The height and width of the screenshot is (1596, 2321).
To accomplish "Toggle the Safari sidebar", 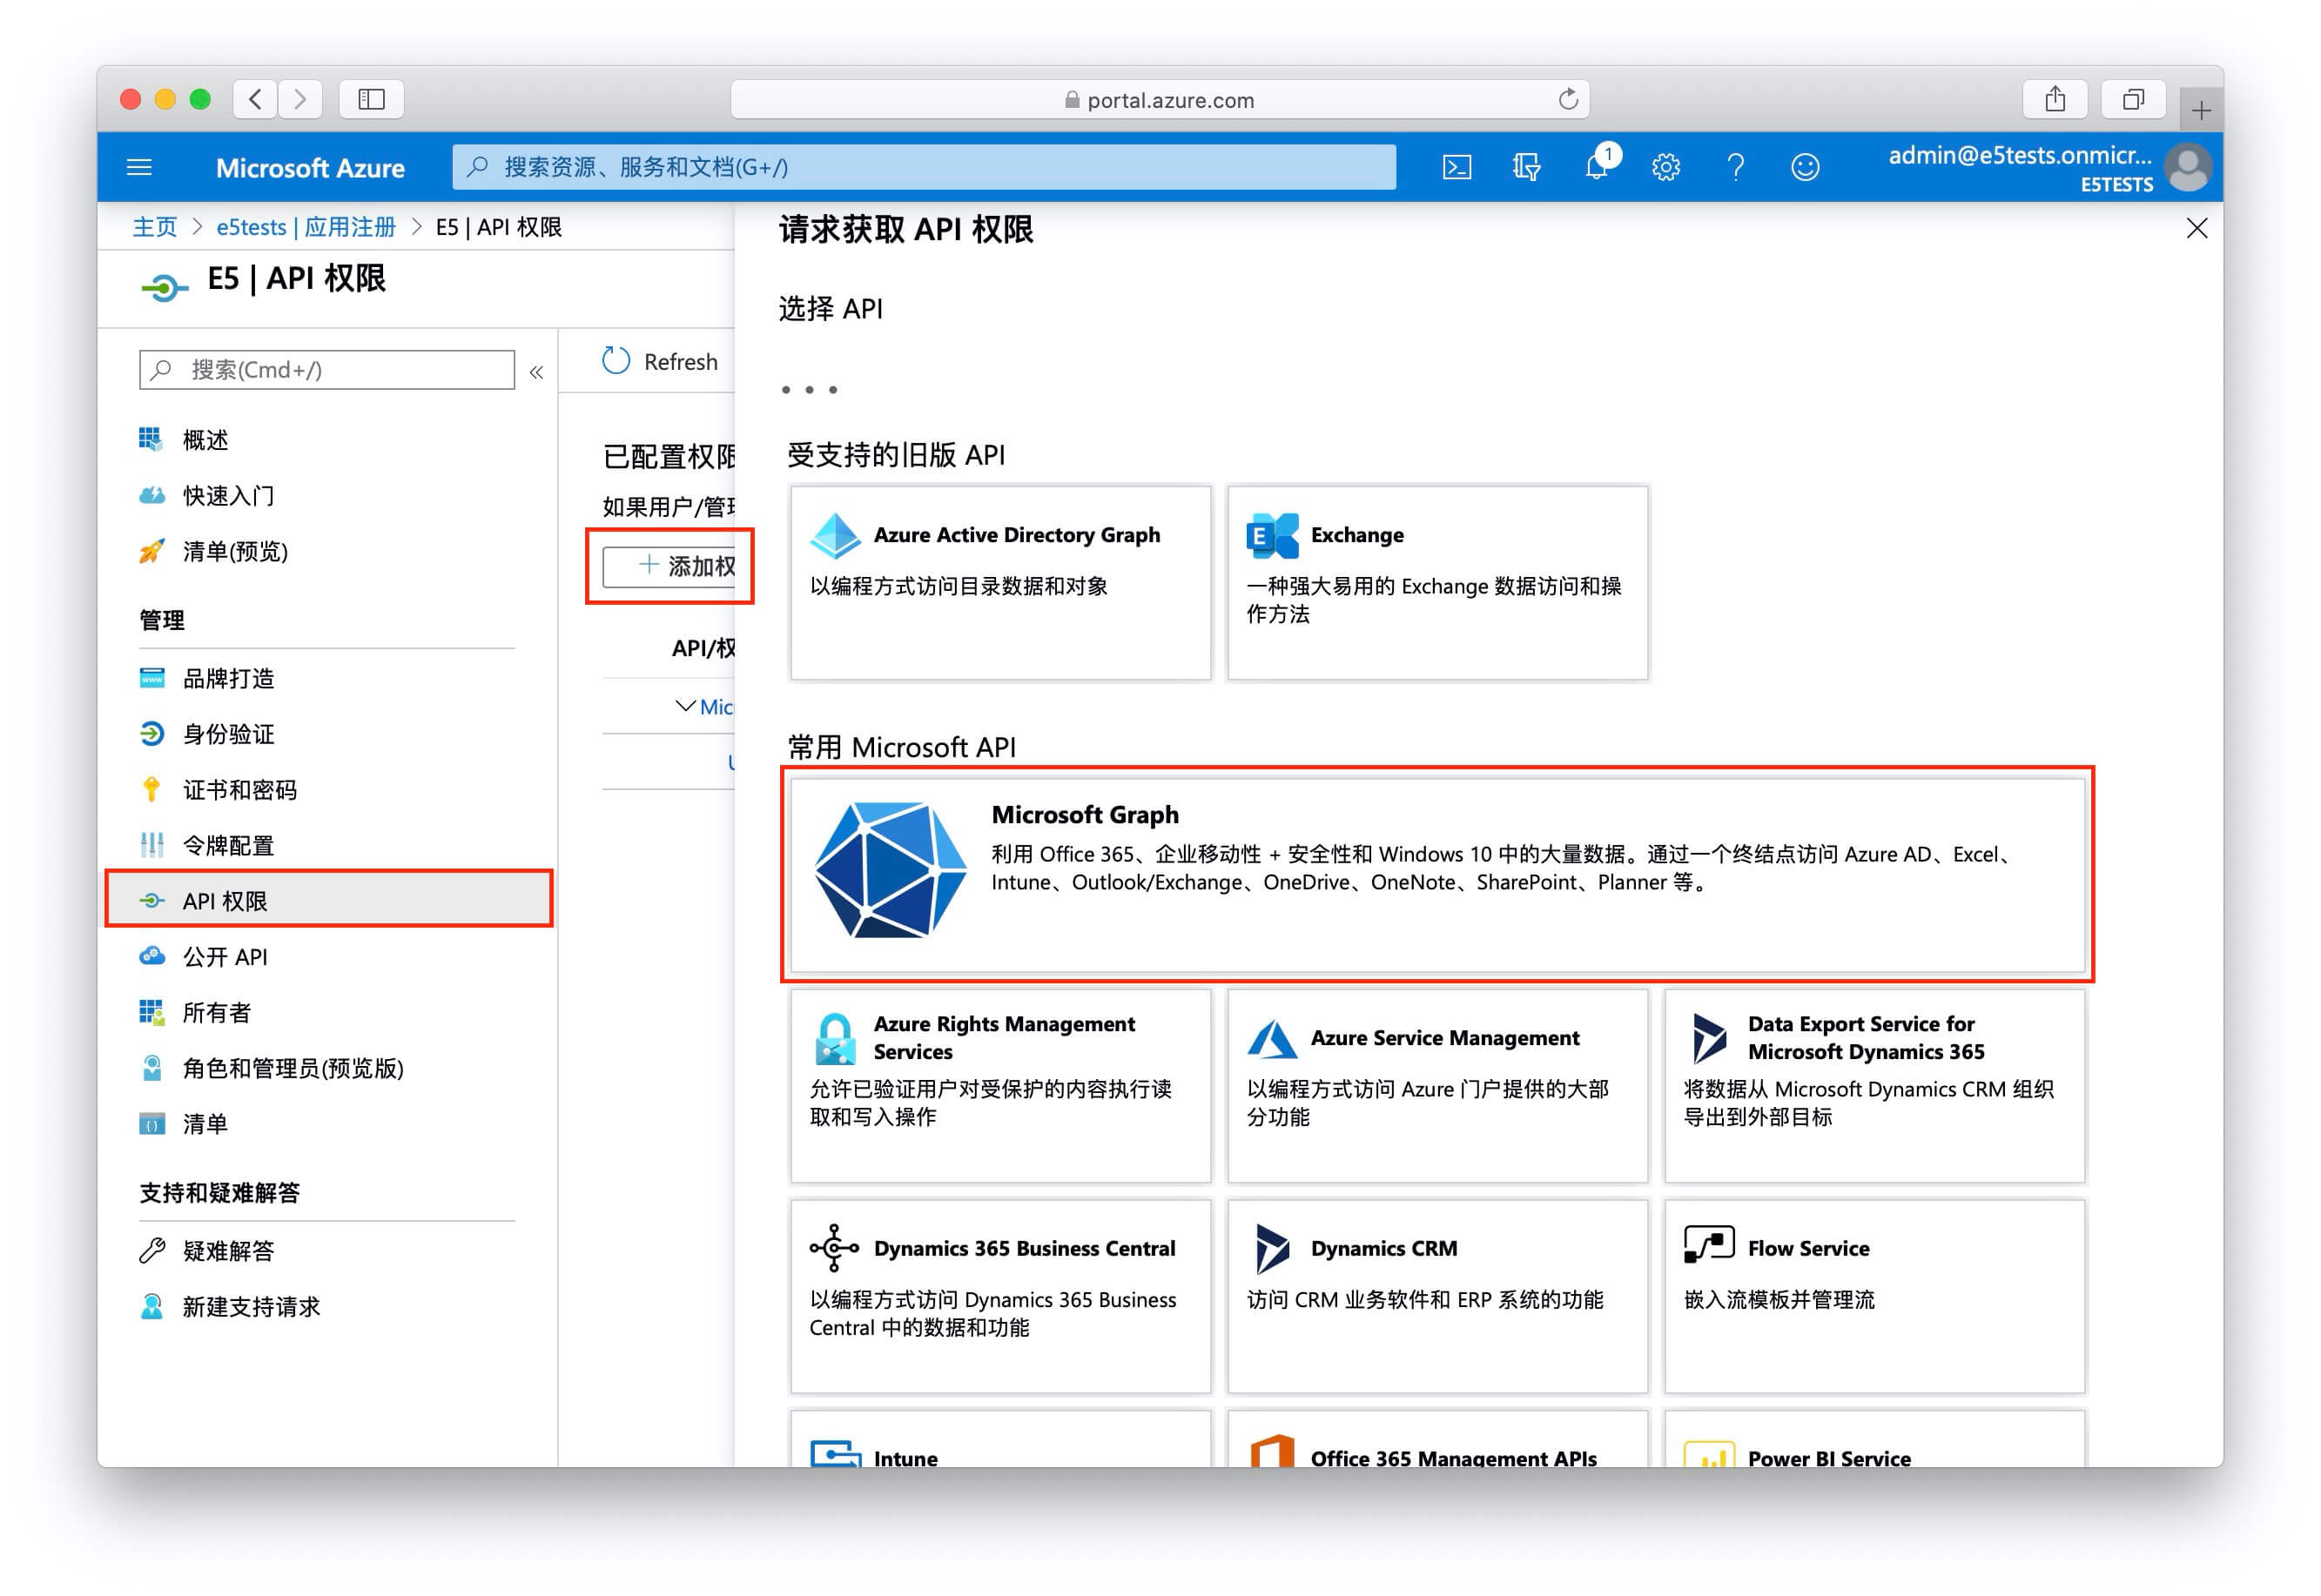I will click(371, 99).
